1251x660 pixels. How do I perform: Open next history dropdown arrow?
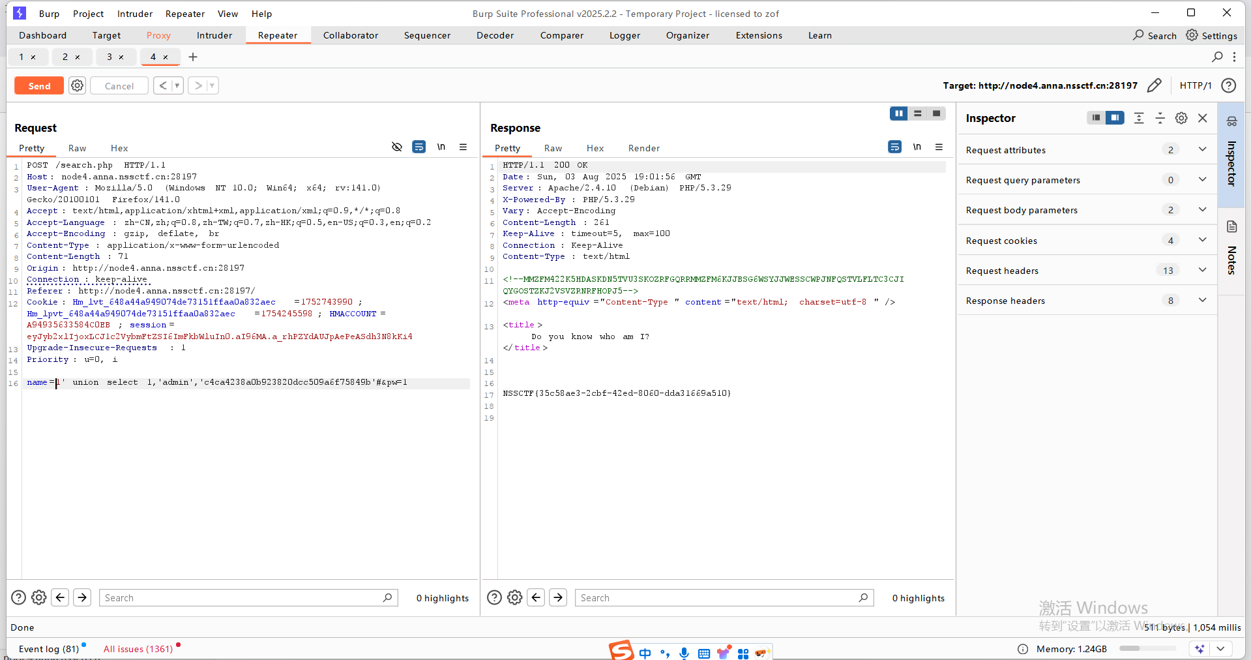(x=212, y=85)
